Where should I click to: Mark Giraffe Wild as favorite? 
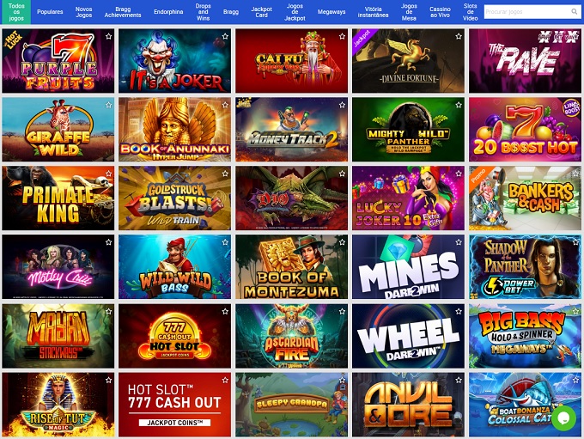pyautogui.click(x=108, y=105)
